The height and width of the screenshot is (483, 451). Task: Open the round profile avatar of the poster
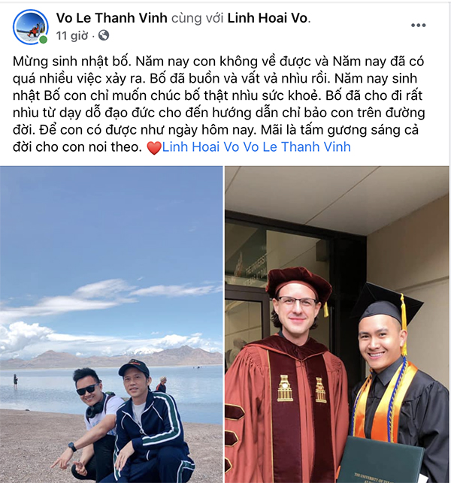pos(31,27)
